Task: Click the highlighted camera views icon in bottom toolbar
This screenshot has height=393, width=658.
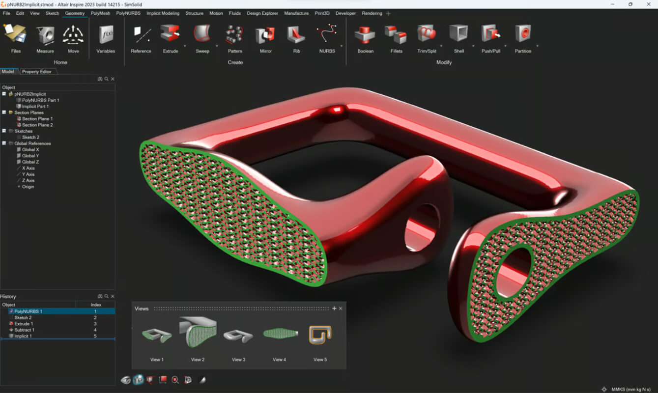Action: (139, 380)
